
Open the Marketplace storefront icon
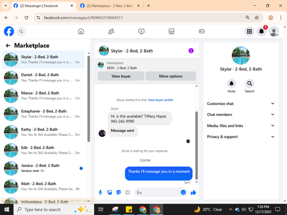pos(172,32)
